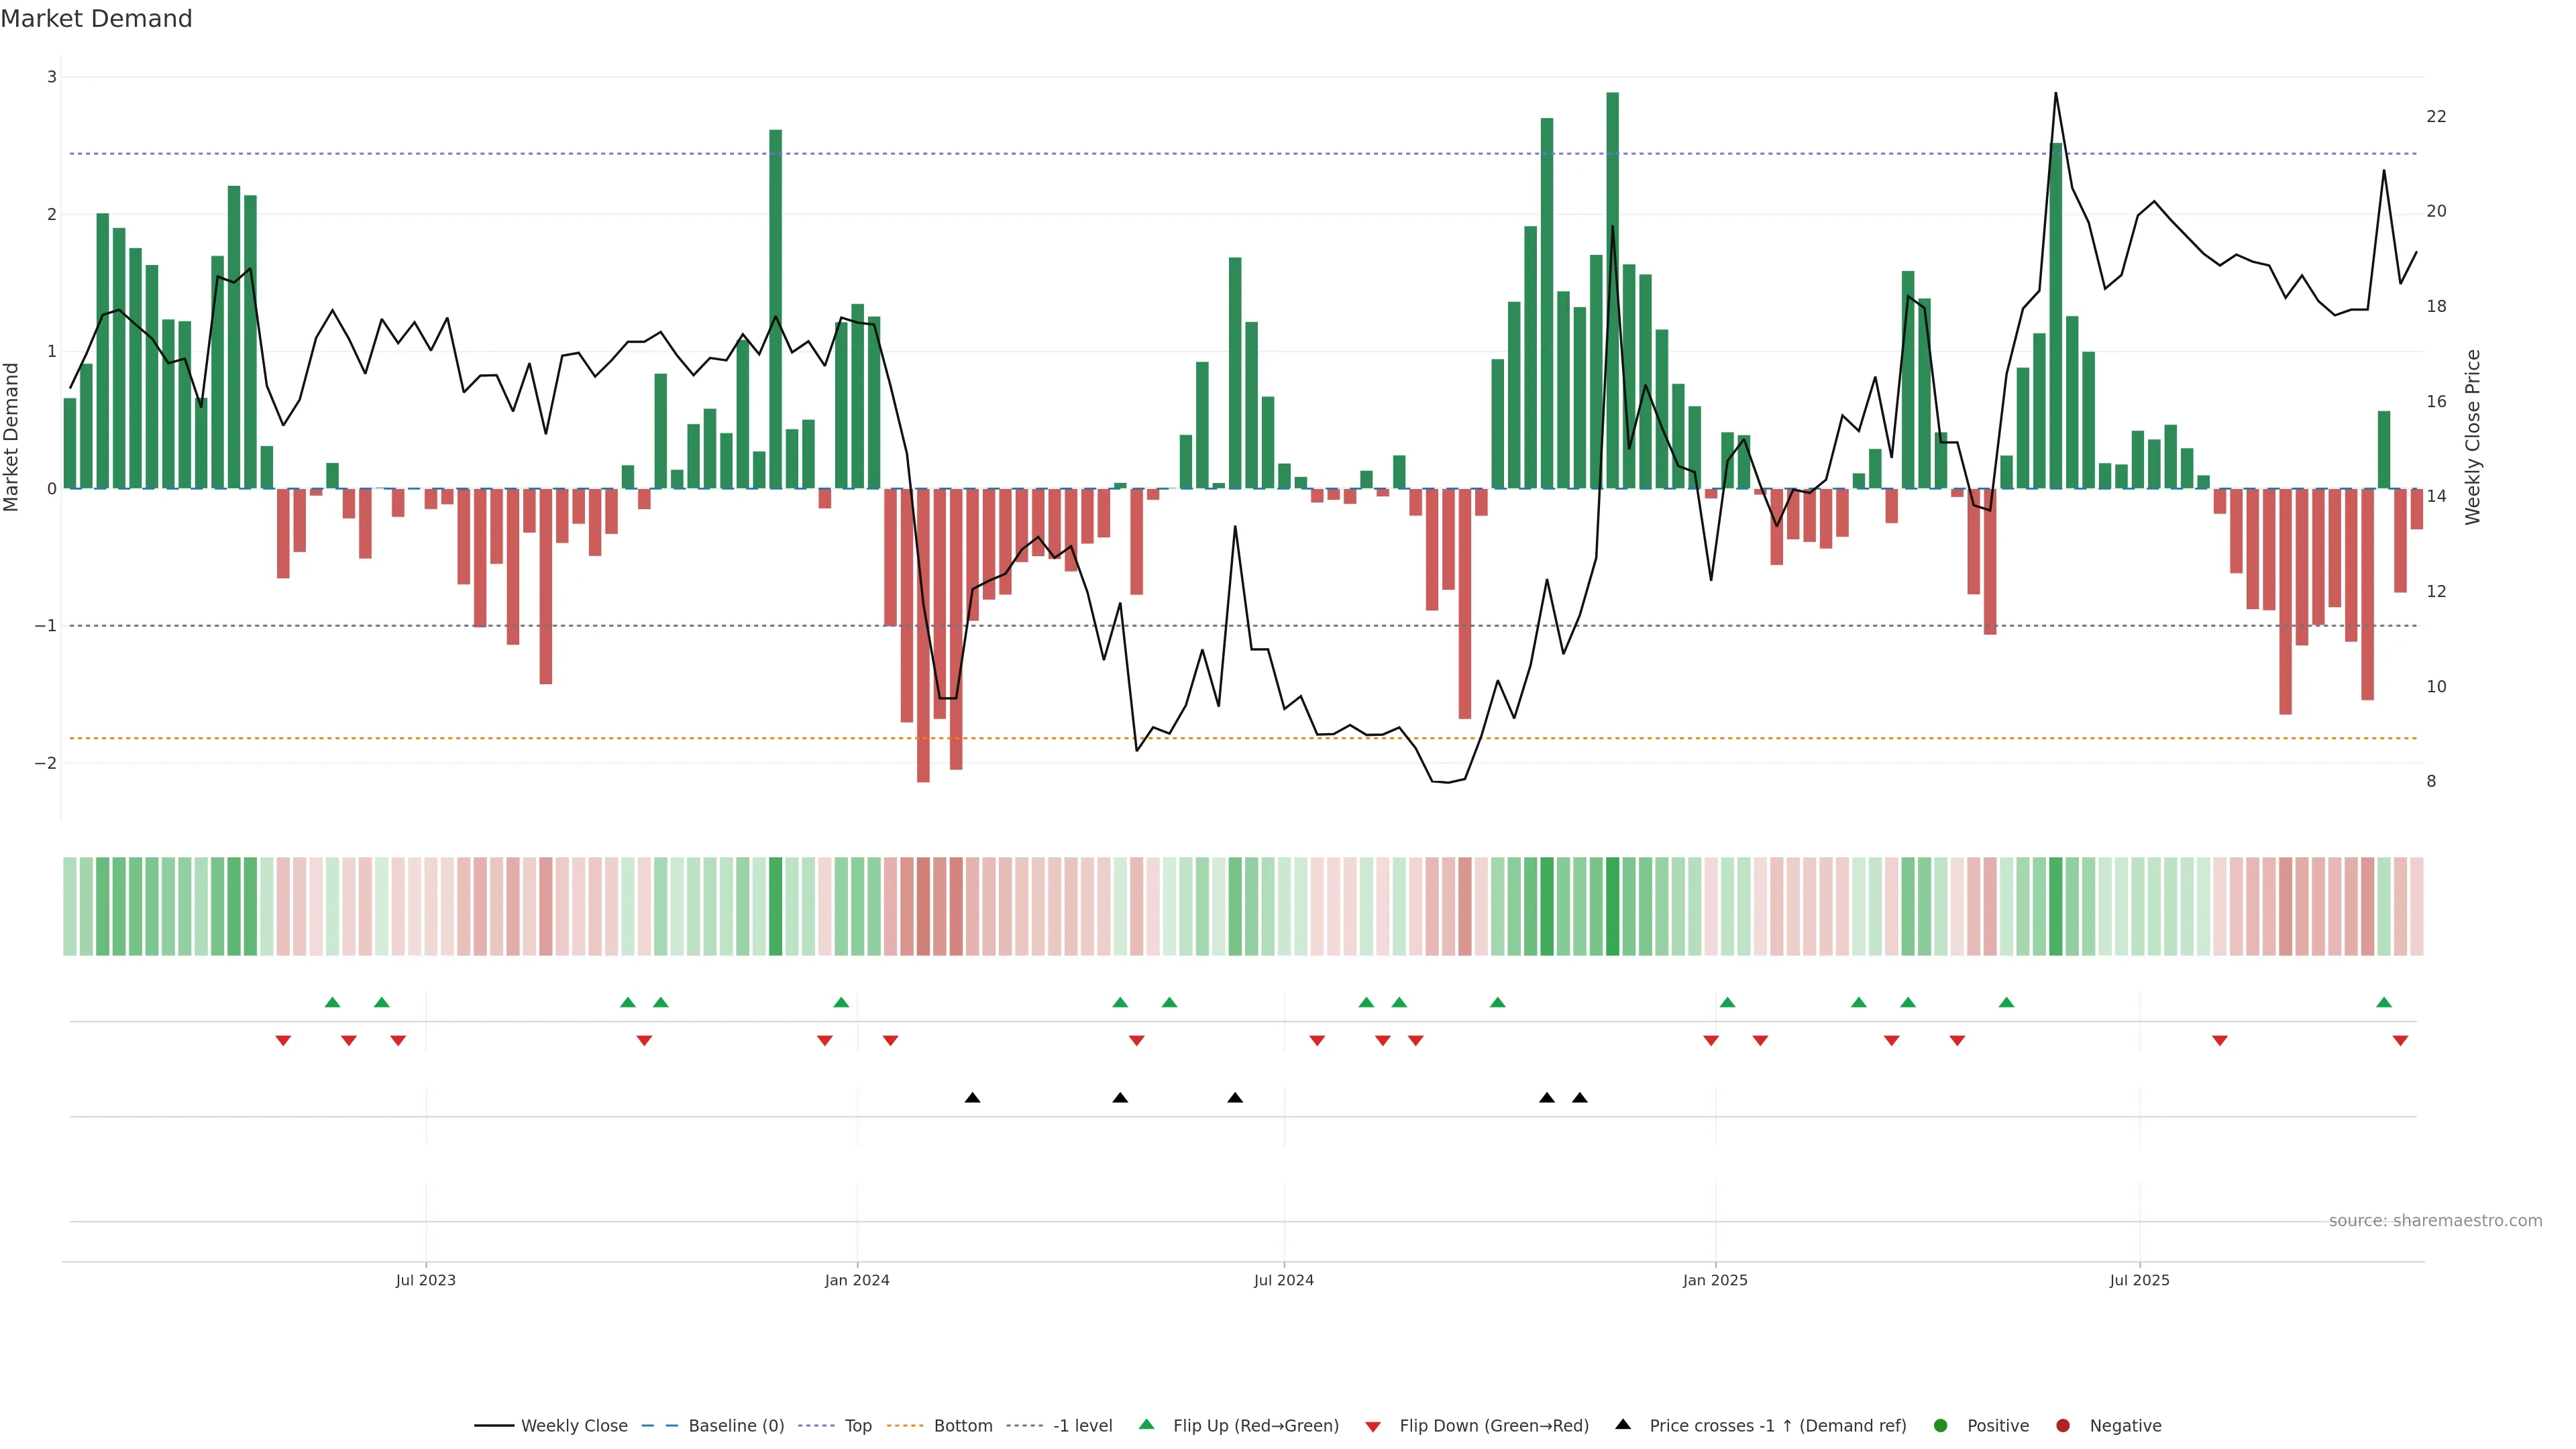Click the Market Demand chart title
This screenshot has height=1449, width=2576.
tap(96, 19)
